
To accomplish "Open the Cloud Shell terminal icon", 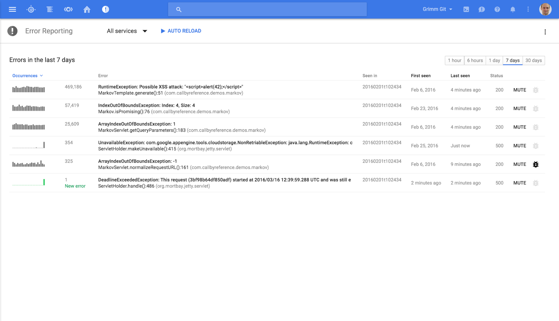I will click(x=466, y=9).
